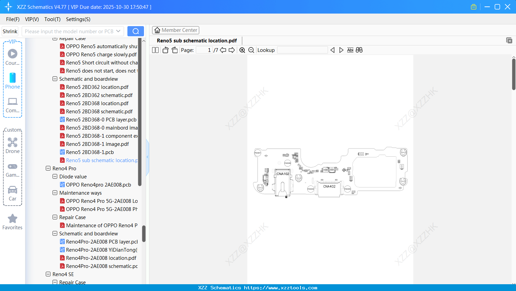Select the Computer category icon
Viewport: 516px width, 291px height.
pyautogui.click(x=13, y=105)
